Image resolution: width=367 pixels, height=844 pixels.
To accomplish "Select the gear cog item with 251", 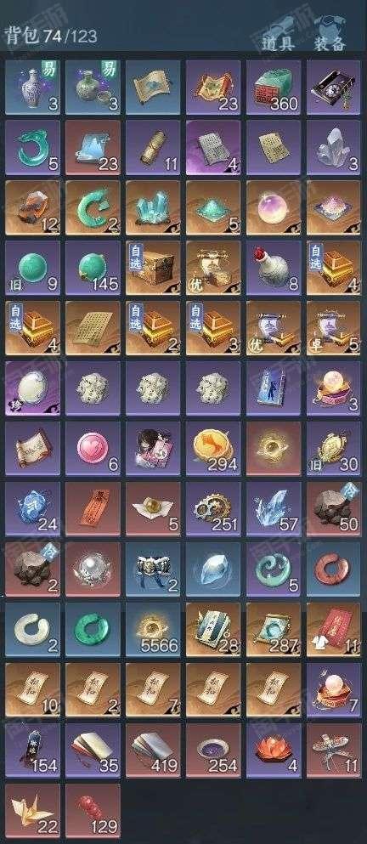I will pos(213,508).
